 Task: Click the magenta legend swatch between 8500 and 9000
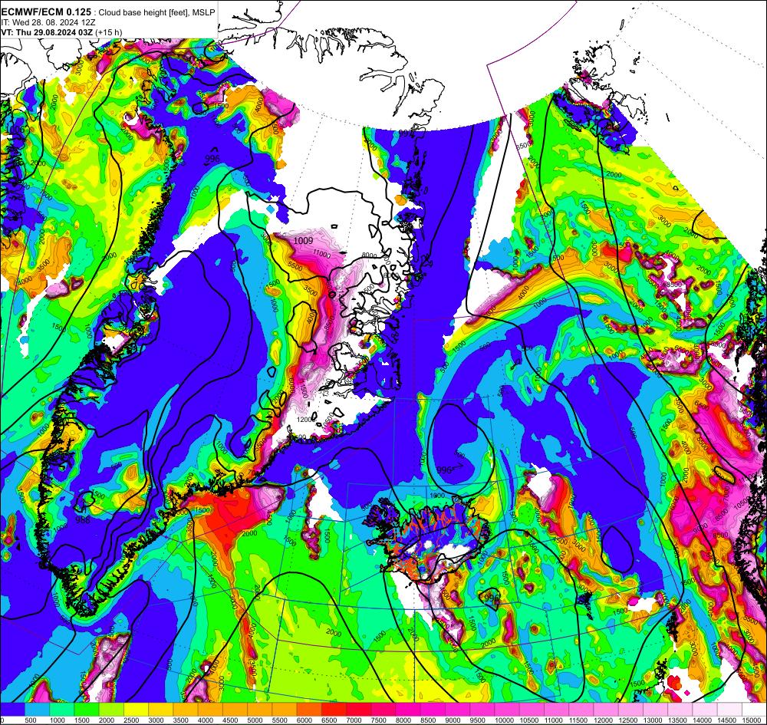coord(433,710)
